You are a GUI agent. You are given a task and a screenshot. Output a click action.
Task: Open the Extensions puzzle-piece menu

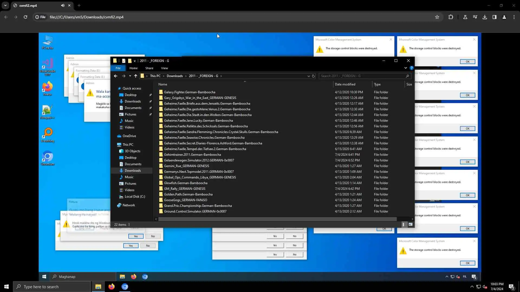[451, 17]
